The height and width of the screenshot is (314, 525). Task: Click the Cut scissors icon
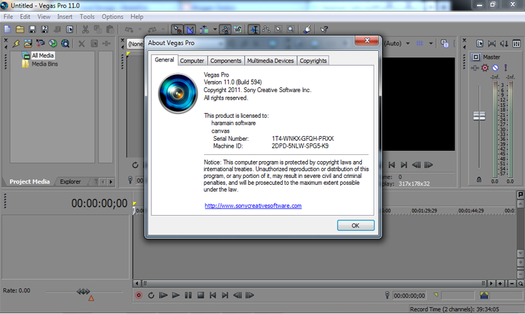[85, 30]
